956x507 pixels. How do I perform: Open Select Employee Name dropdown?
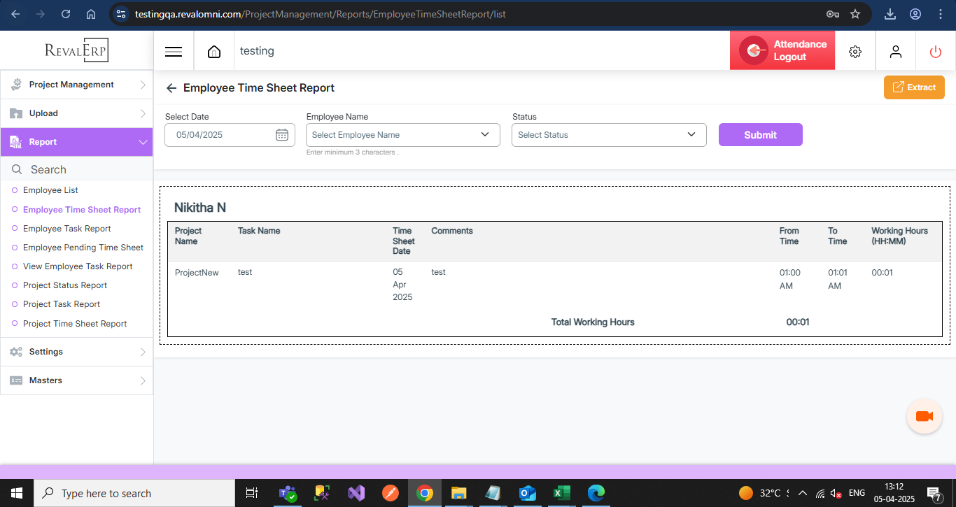point(403,135)
